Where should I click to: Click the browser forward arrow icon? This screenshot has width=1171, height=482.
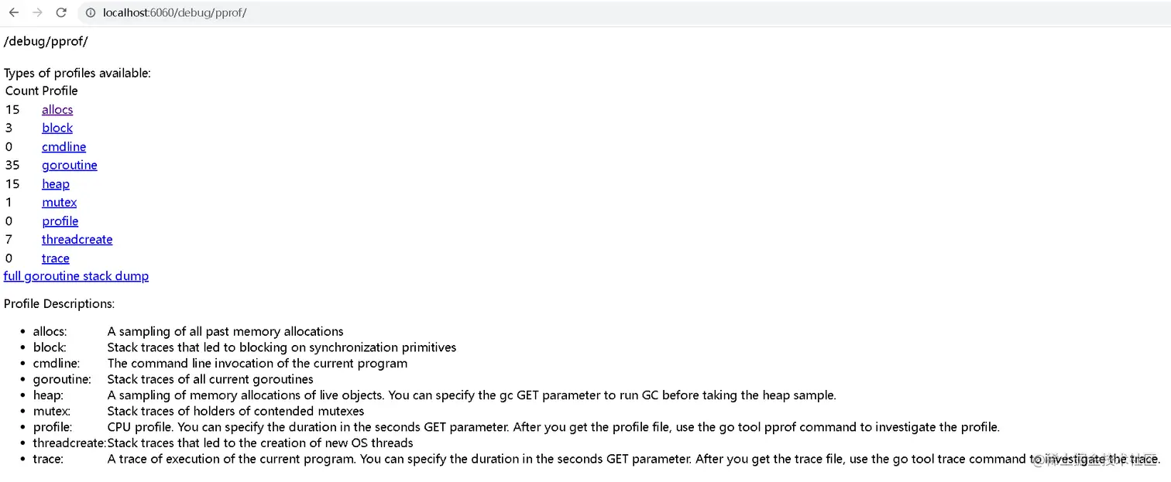click(37, 12)
